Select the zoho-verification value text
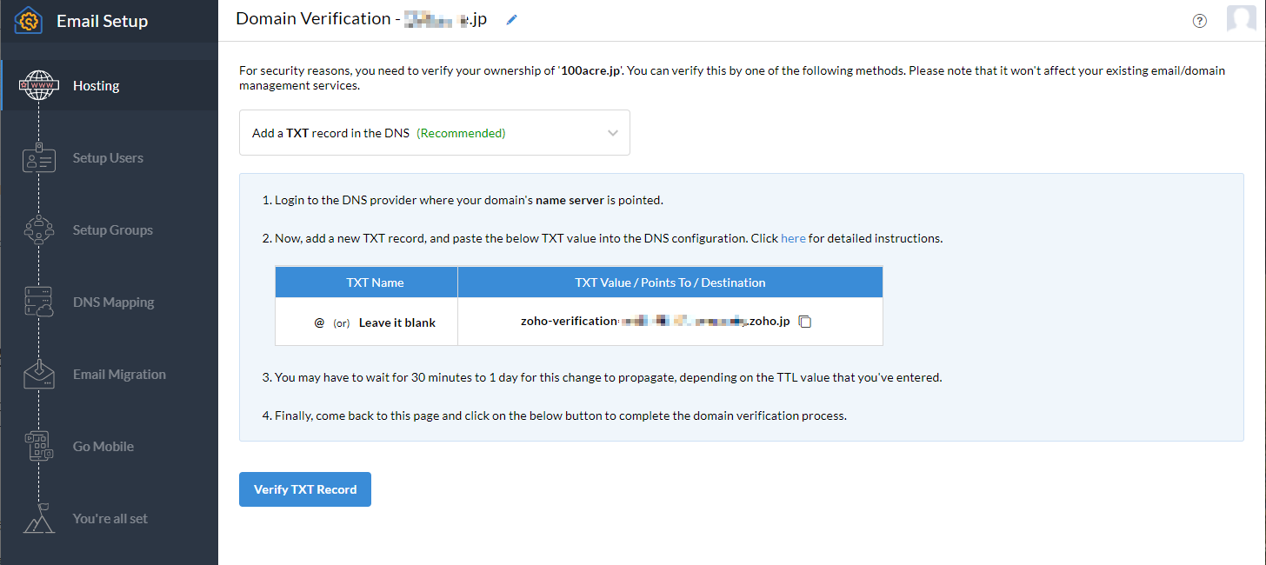Viewport: 1266px width, 565px height. [656, 321]
